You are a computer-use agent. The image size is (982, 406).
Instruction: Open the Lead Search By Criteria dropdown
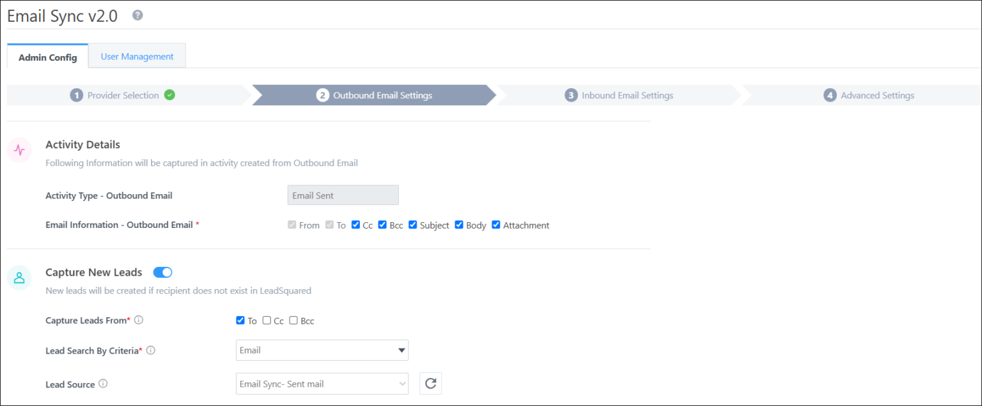322,350
